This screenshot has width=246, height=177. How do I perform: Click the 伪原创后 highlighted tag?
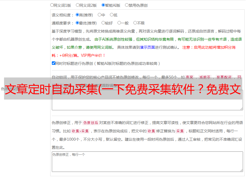pyautogui.click(x=91, y=123)
